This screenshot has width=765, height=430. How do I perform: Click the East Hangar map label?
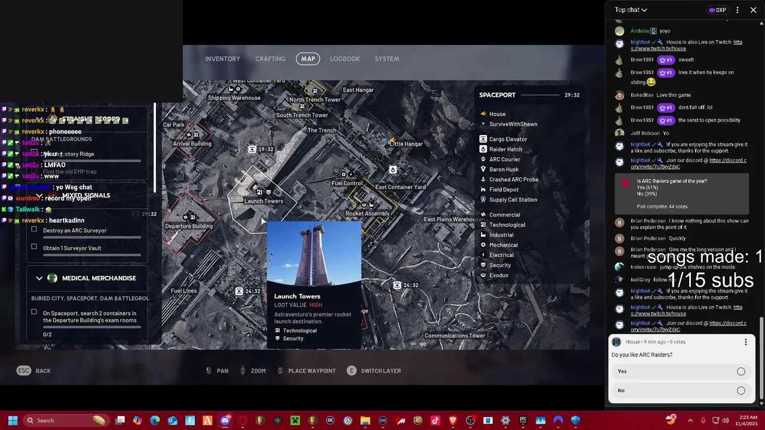click(359, 90)
